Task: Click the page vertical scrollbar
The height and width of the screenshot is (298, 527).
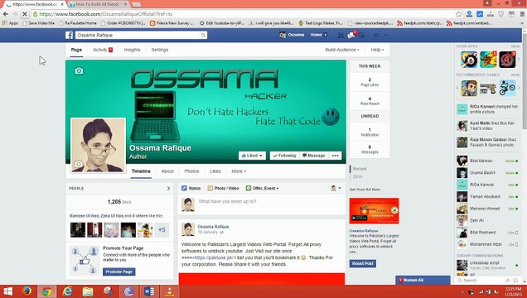Action: (x=524, y=80)
